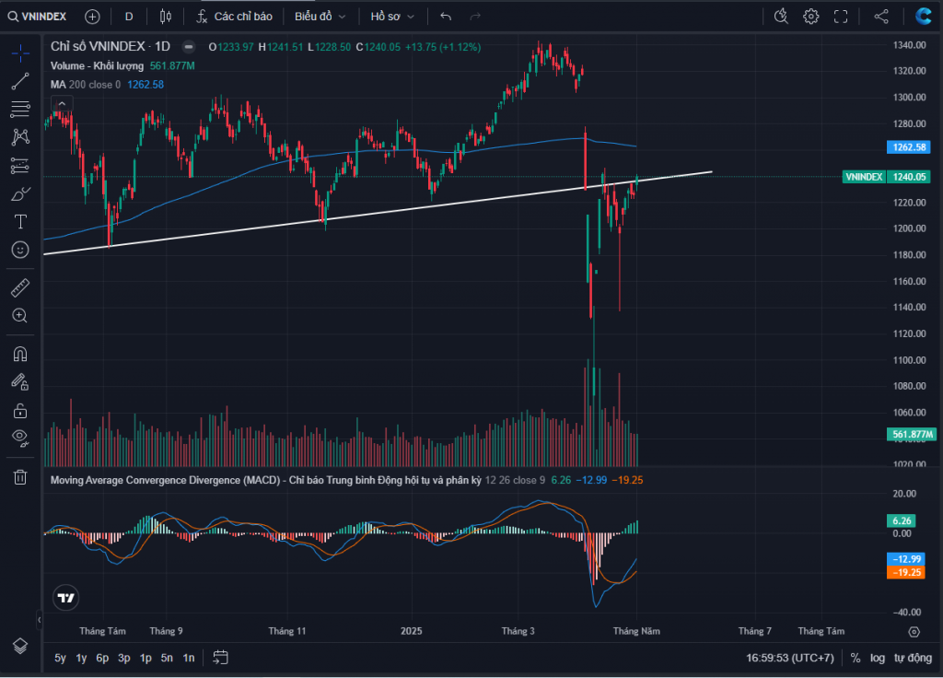Expand the Hồ sơ dropdown
This screenshot has width=943, height=678.
[392, 17]
